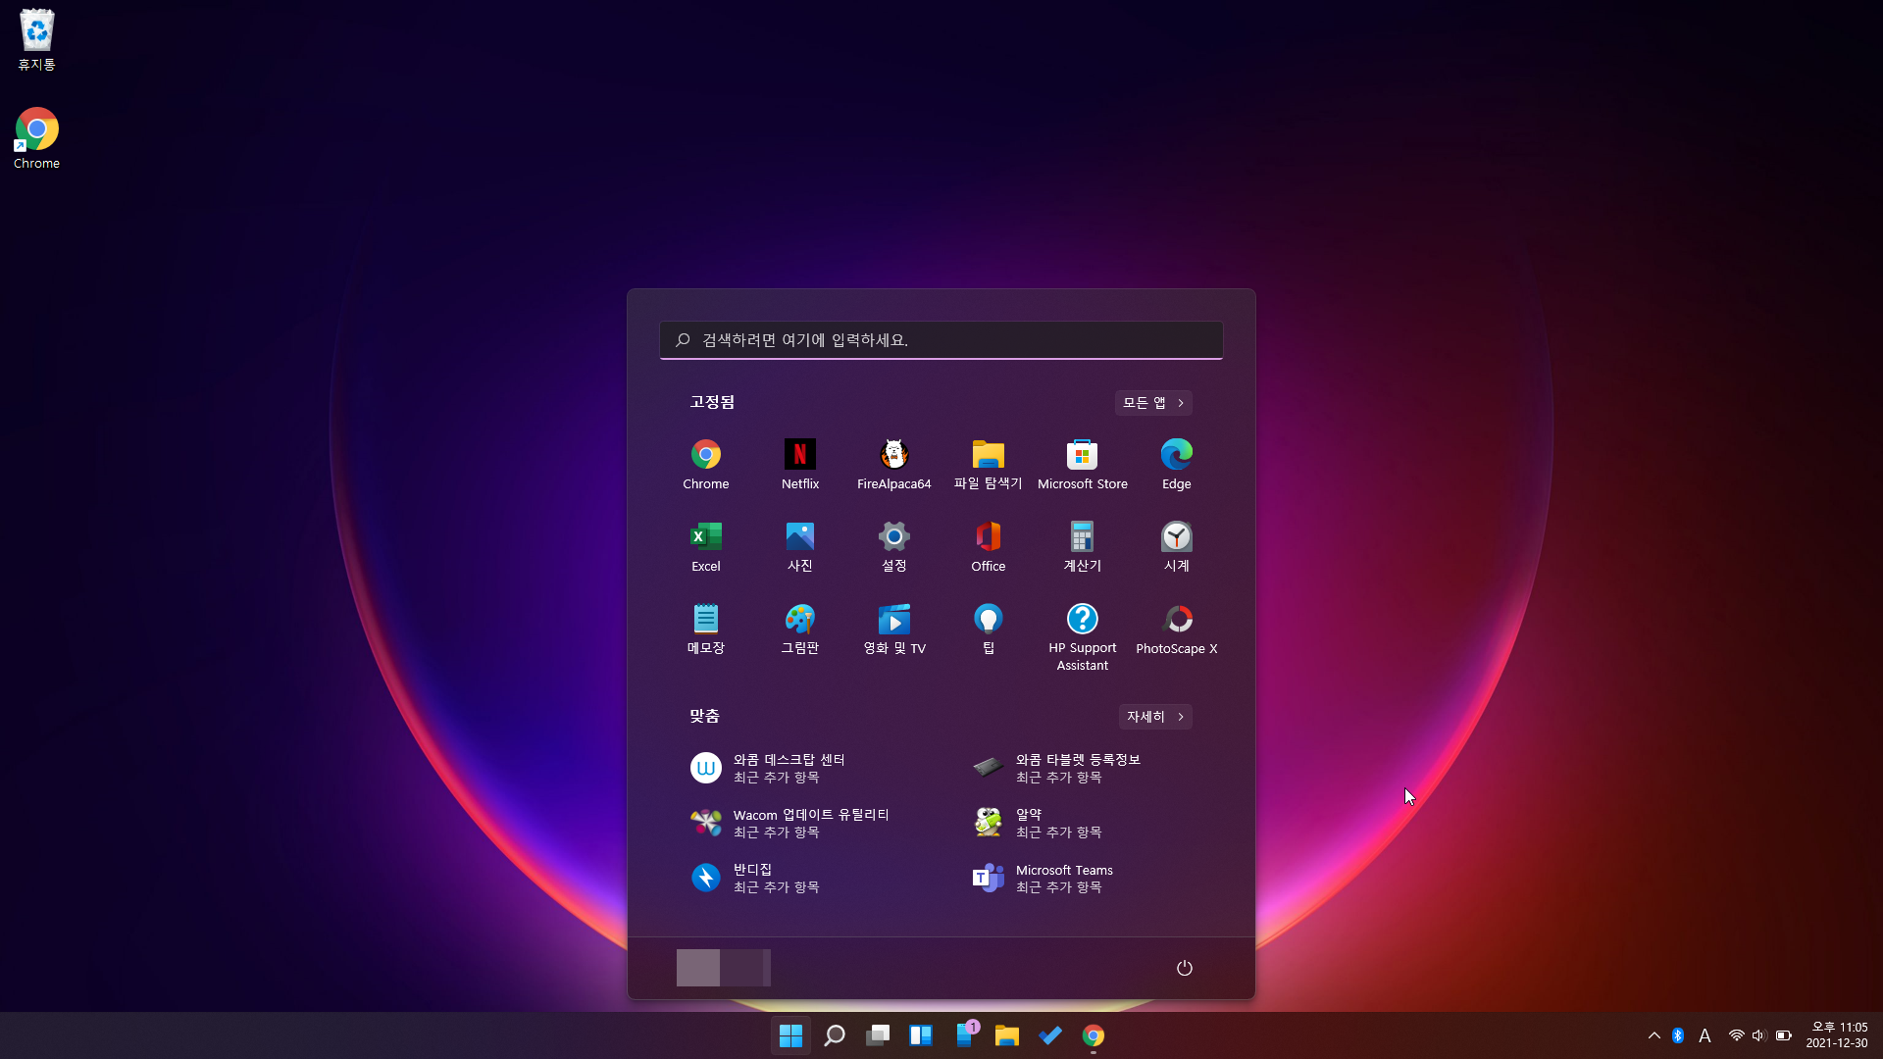Launch FireAlpaca64 pinned app
The width and height of the screenshot is (1883, 1059).
pyautogui.click(x=893, y=463)
